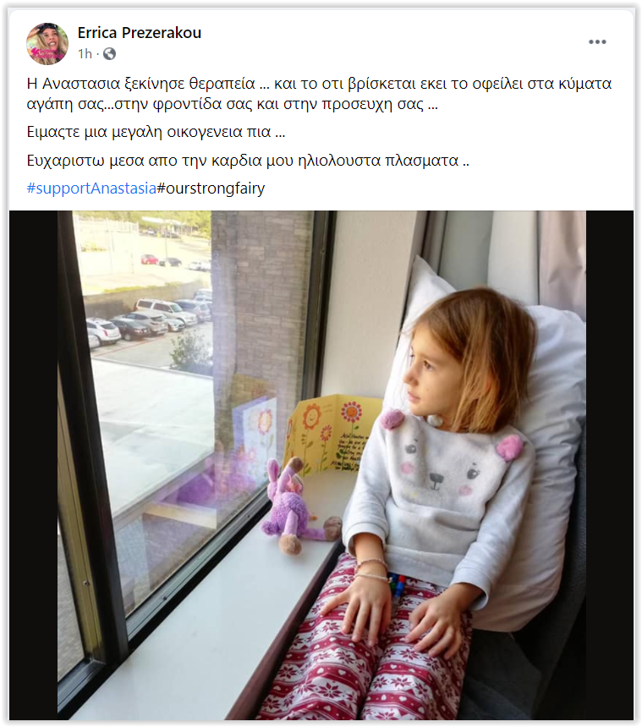Screen dimensions: 642x727
Task: Open Errica Prezerakou's profile picture
Action: [x=47, y=44]
